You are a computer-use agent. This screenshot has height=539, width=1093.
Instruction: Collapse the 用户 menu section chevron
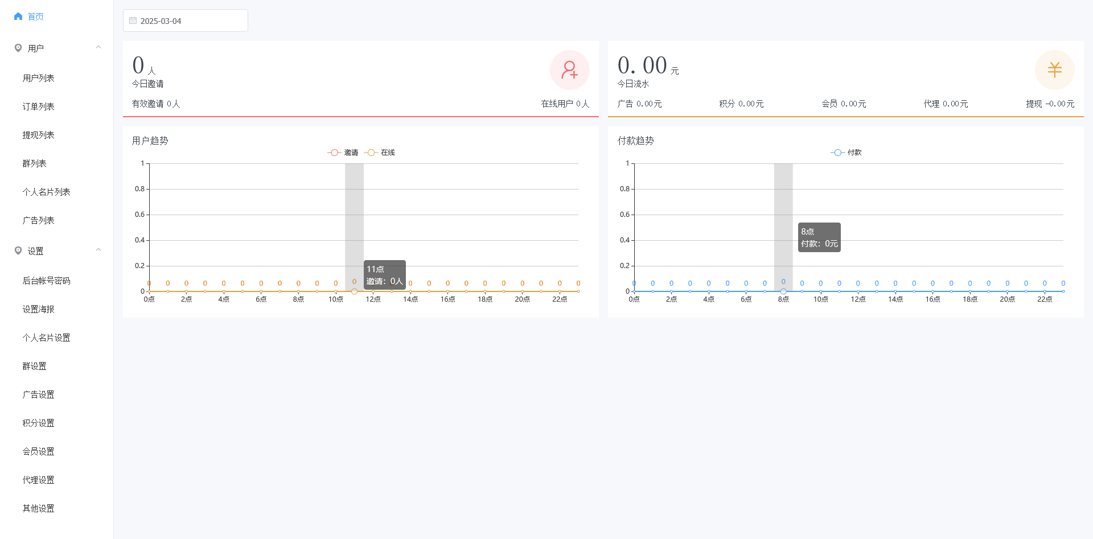point(98,48)
